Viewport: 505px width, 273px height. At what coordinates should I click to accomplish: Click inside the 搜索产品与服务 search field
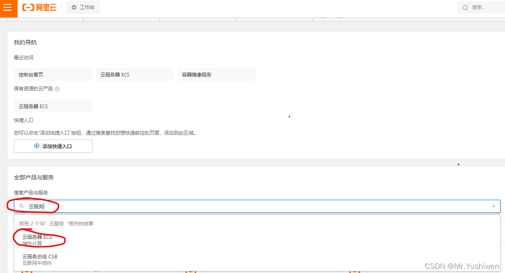pyautogui.click(x=163, y=206)
